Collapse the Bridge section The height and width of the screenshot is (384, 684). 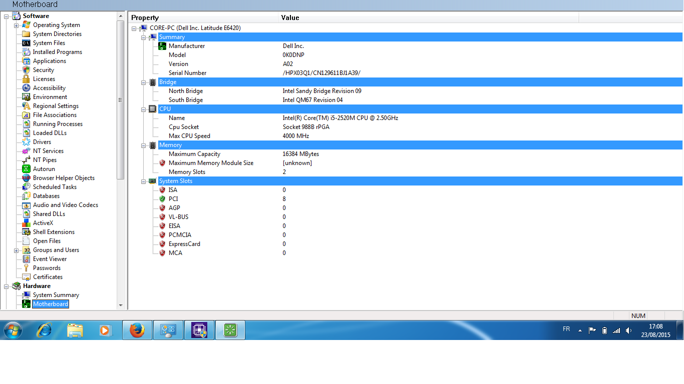point(143,82)
